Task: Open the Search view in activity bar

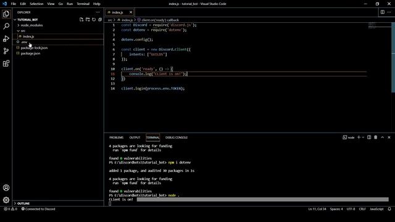Action: (x=6, y=26)
